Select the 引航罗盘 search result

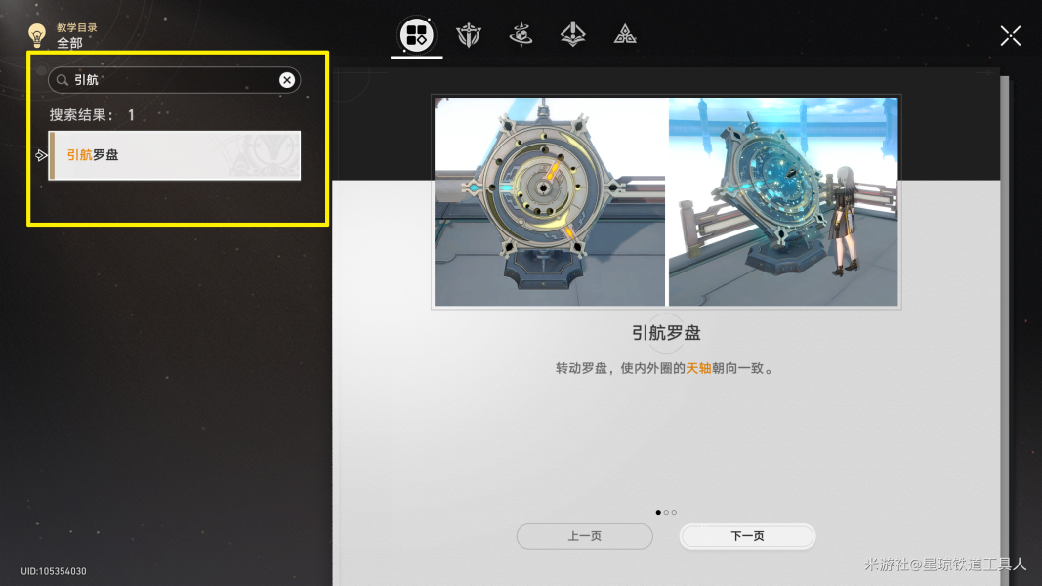[x=175, y=155]
